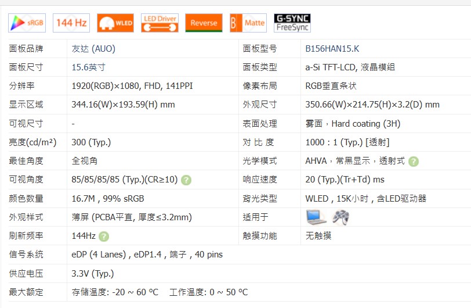Open the 友达 (AUO) brand link
471x308 pixels.
93,49
